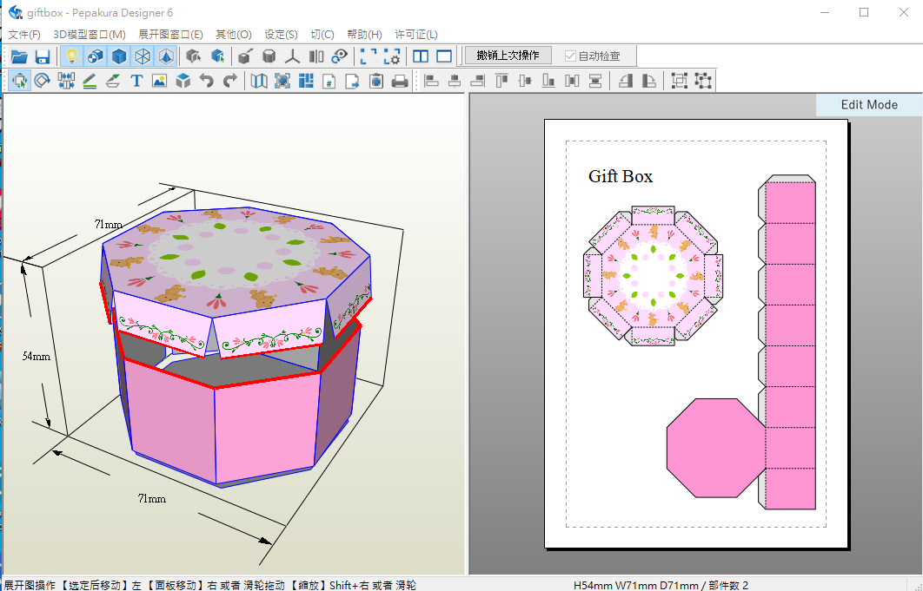Click the 撤销上次操作 button
The image size is (923, 591).
click(x=508, y=56)
